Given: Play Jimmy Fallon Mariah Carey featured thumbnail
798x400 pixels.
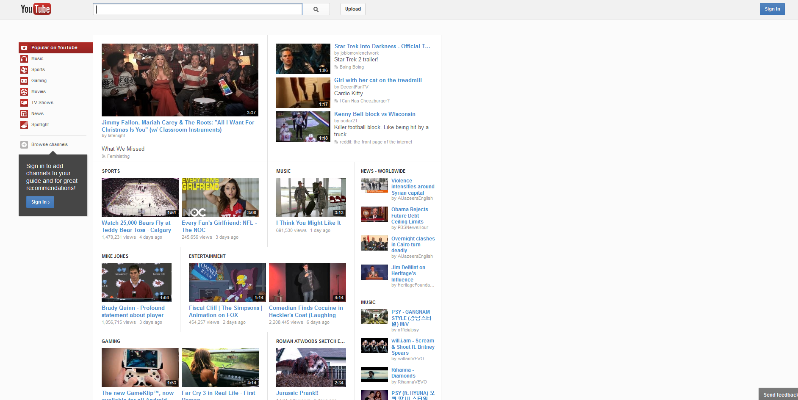Looking at the screenshot, I should point(180,80).
